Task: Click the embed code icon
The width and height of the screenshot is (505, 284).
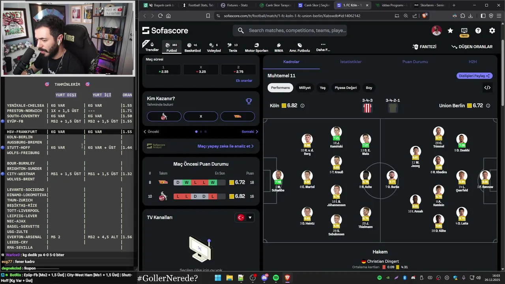Action: [x=487, y=88]
